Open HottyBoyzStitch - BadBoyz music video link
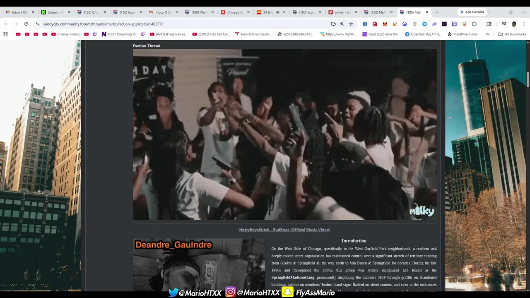Image resolution: width=530 pixels, height=298 pixels. (x=284, y=230)
